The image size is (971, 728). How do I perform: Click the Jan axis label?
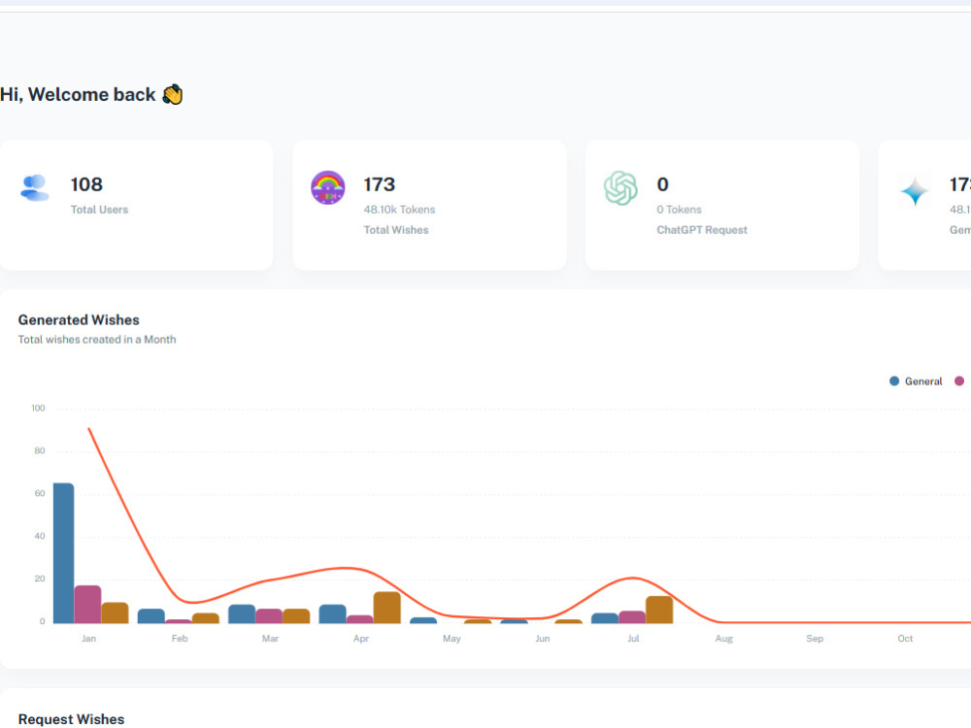click(88, 639)
